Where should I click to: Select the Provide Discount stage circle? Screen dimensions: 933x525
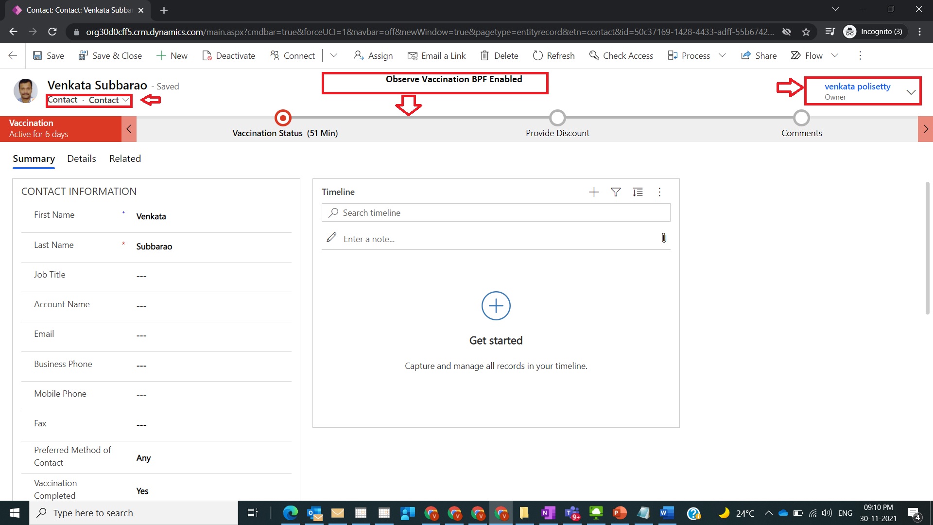[557, 118]
